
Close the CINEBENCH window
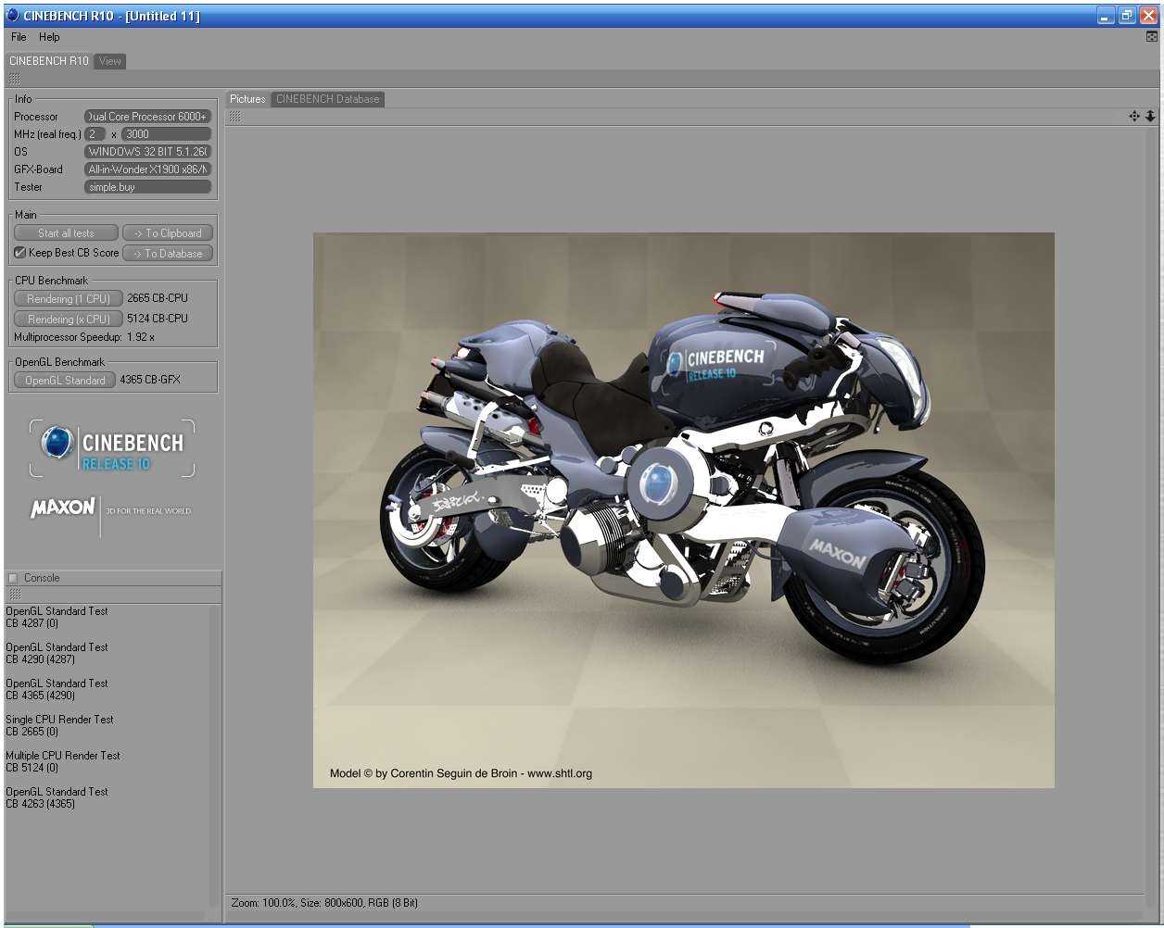click(x=1149, y=16)
